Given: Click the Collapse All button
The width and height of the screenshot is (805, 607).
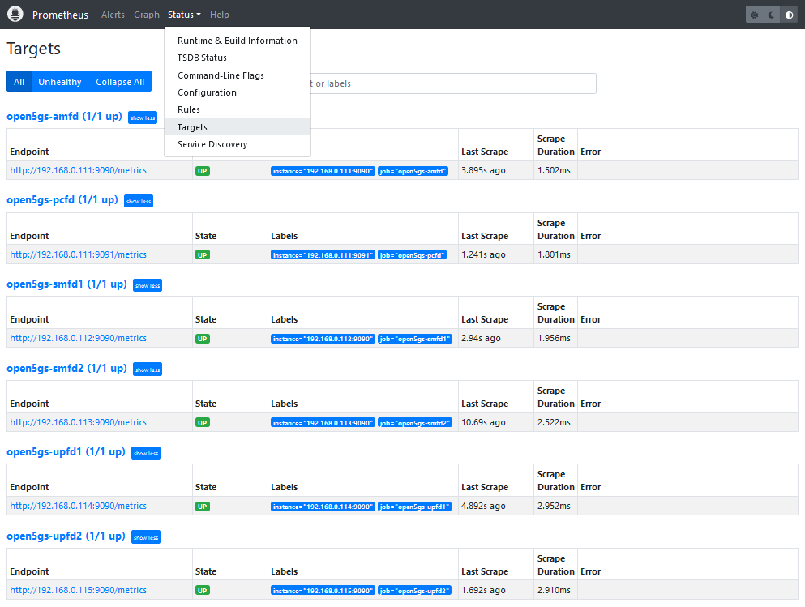Looking at the screenshot, I should pos(120,82).
